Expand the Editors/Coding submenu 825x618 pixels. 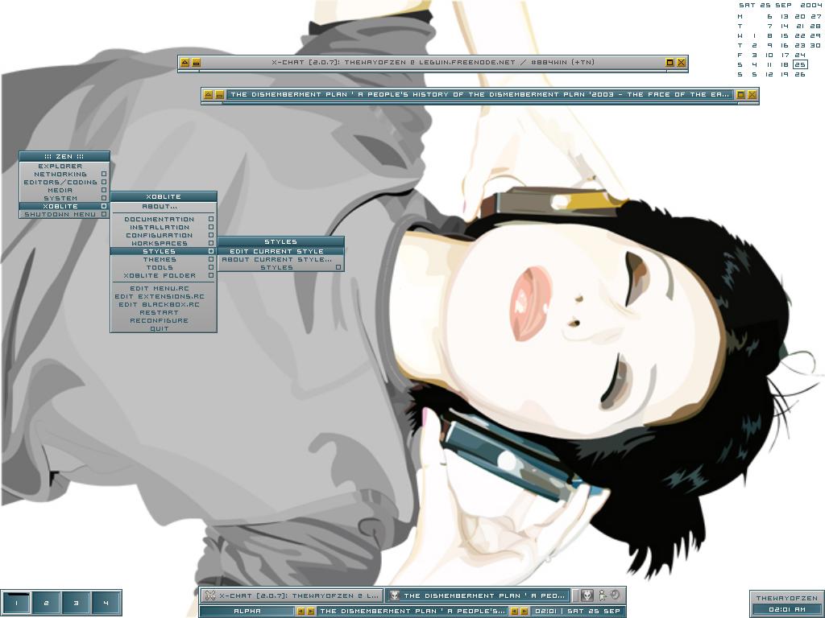[64, 183]
